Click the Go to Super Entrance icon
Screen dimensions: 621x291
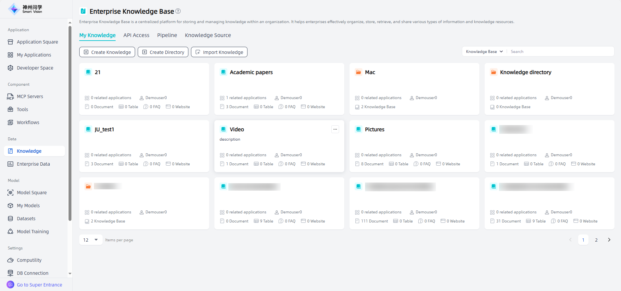[x=10, y=285]
